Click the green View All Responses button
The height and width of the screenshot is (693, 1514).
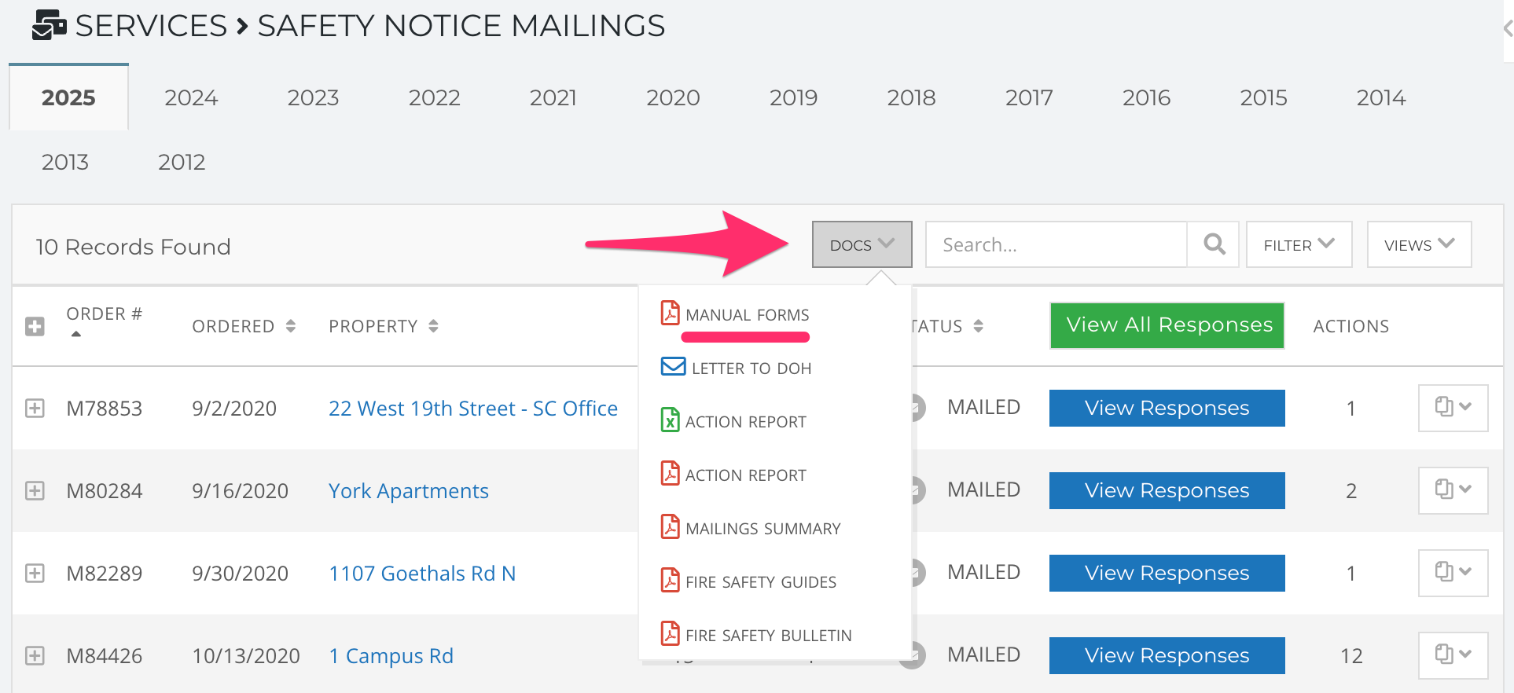(1167, 325)
